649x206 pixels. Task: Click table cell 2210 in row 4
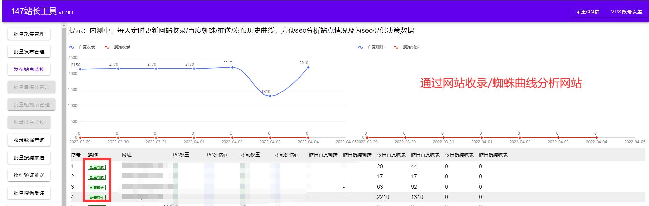tap(383, 197)
